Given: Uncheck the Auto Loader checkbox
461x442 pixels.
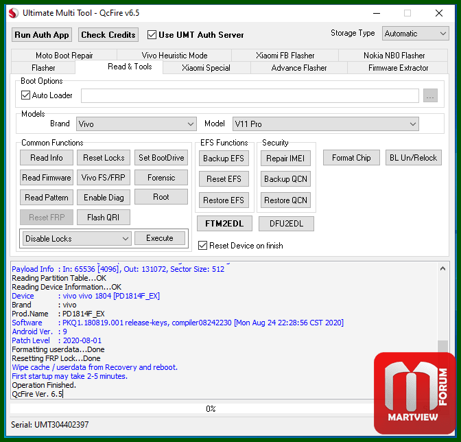Looking at the screenshot, I should pyautogui.click(x=26, y=95).
